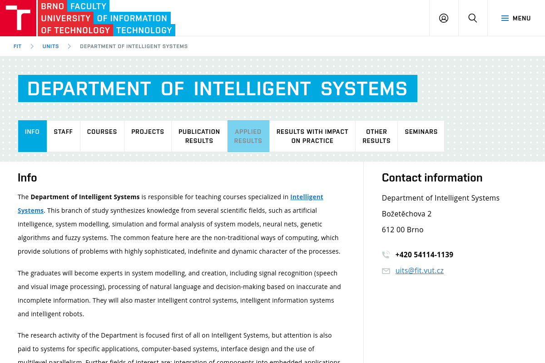Open Results with Impact on Practice tab

312,136
